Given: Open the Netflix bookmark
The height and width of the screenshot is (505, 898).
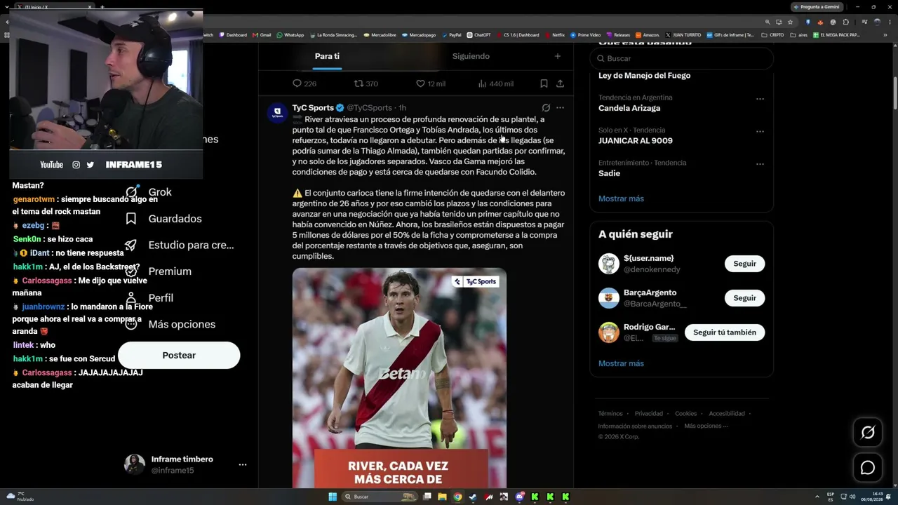Looking at the screenshot, I should 554,35.
